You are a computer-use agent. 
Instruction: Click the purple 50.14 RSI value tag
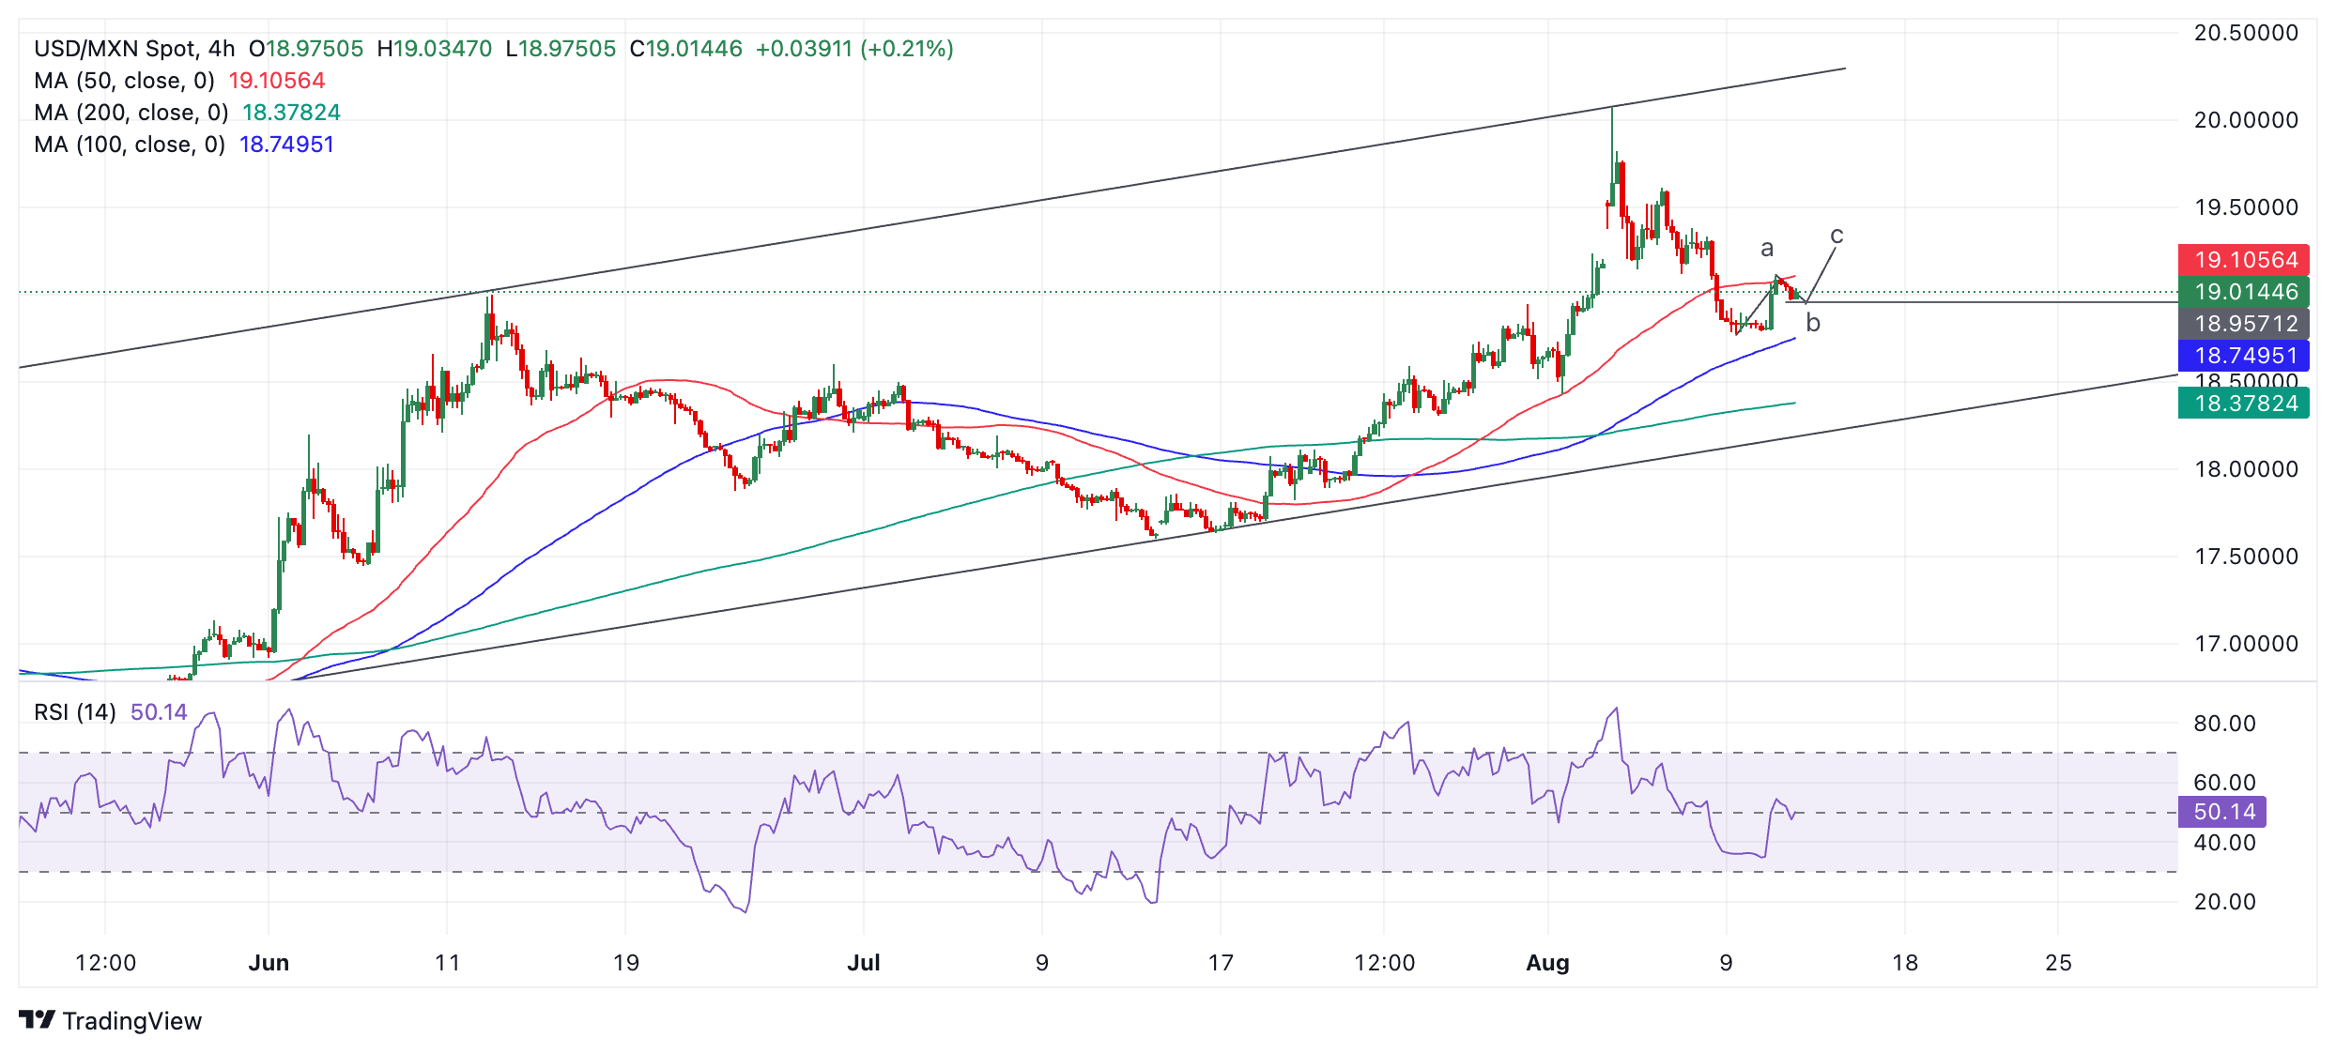coord(2222,812)
